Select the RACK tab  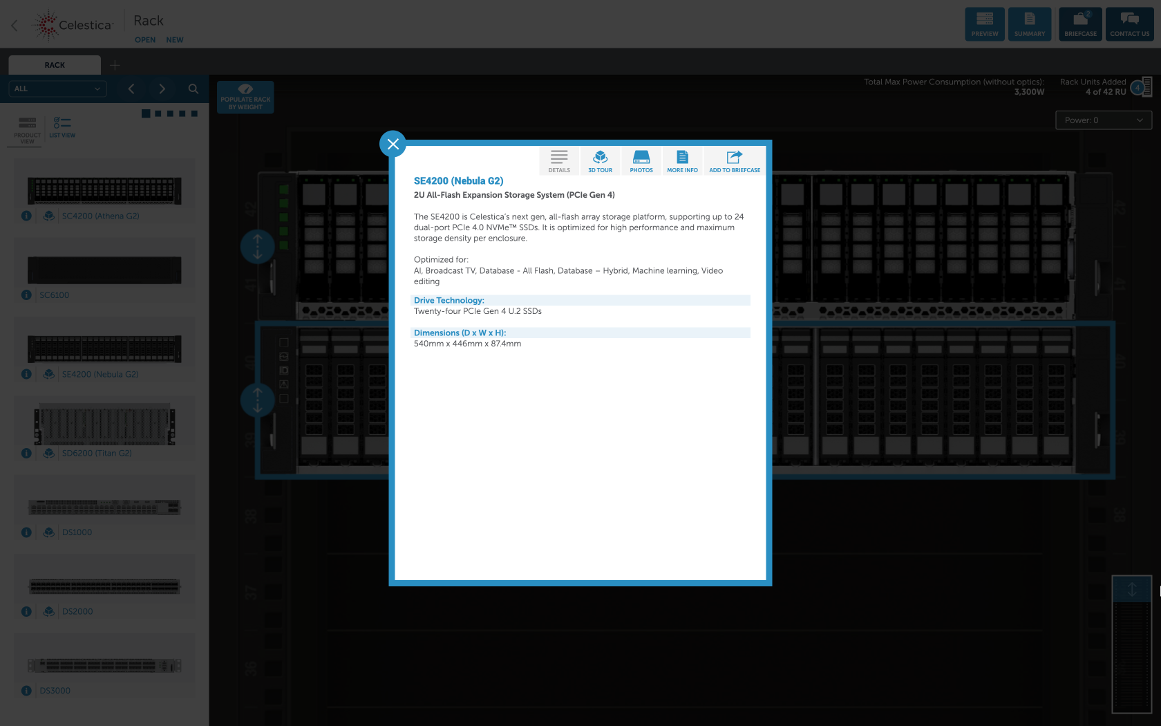[x=55, y=65]
